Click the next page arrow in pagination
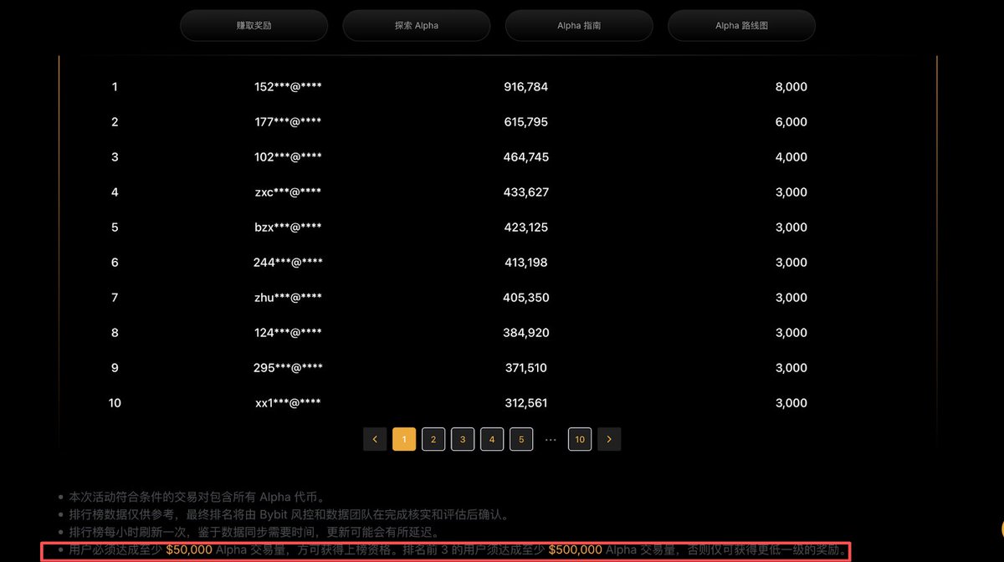The image size is (1004, 562). click(609, 439)
